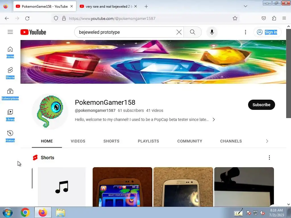
Task: Click the @pokemongamer1587 handle text
Action: tap(95, 110)
